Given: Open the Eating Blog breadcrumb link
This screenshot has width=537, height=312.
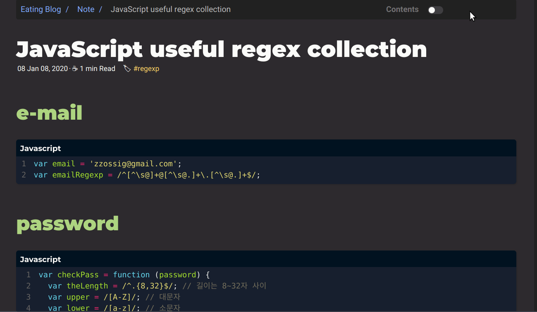Looking at the screenshot, I should [41, 9].
